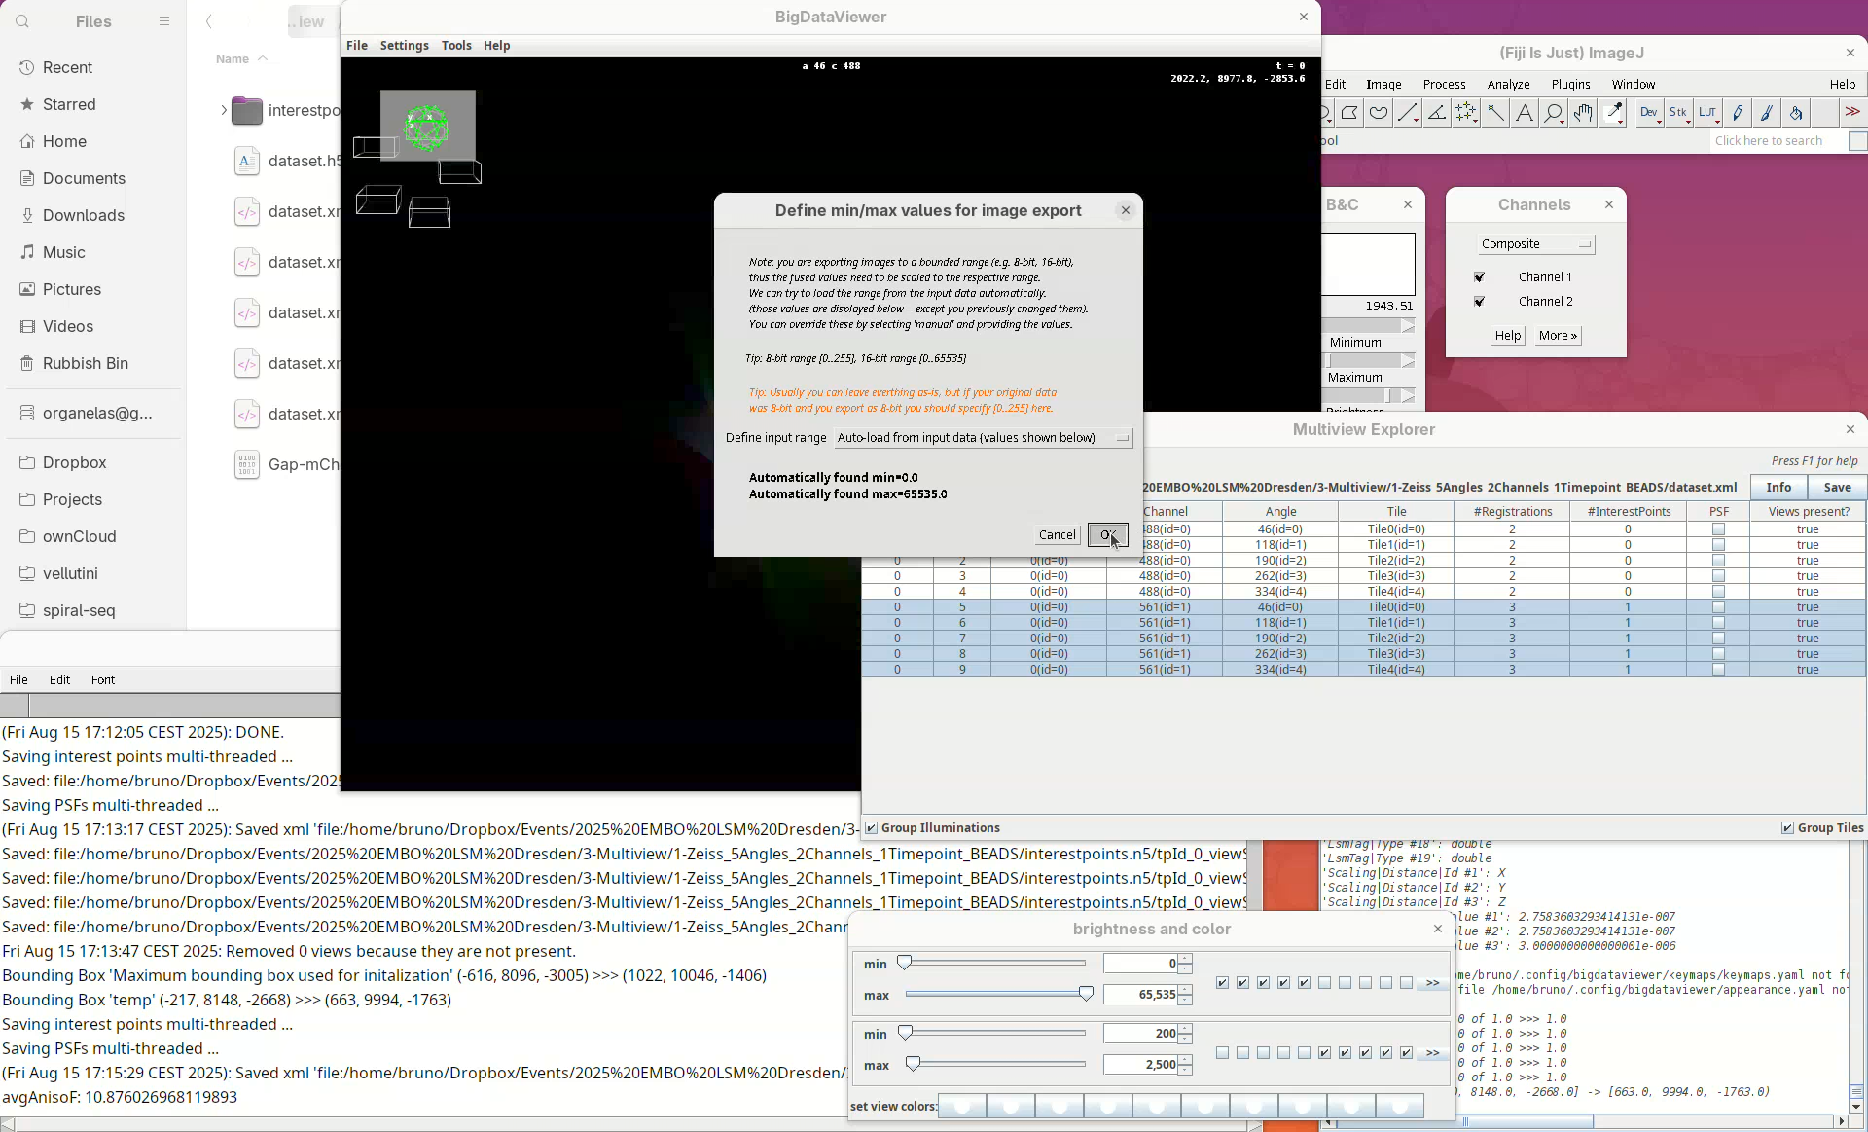Uncheck Channel 1 checkbox

[1480, 277]
